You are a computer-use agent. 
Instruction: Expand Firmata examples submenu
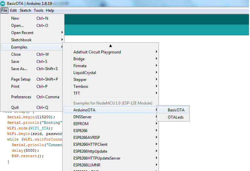pos(111,66)
